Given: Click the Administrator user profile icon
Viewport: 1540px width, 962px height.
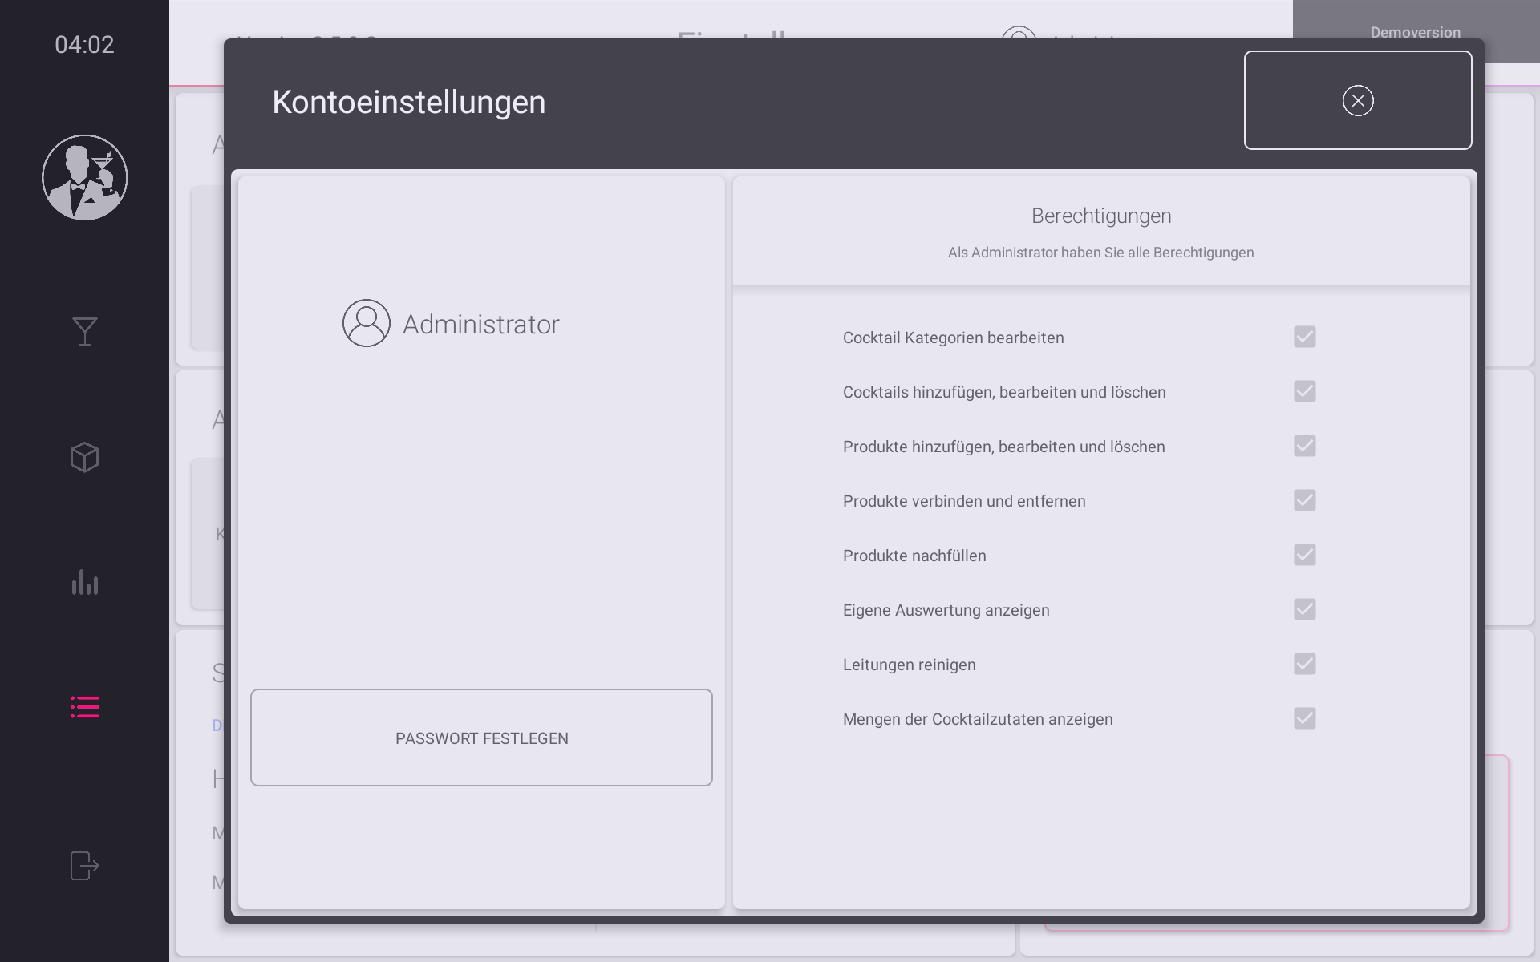Looking at the screenshot, I should [x=367, y=323].
